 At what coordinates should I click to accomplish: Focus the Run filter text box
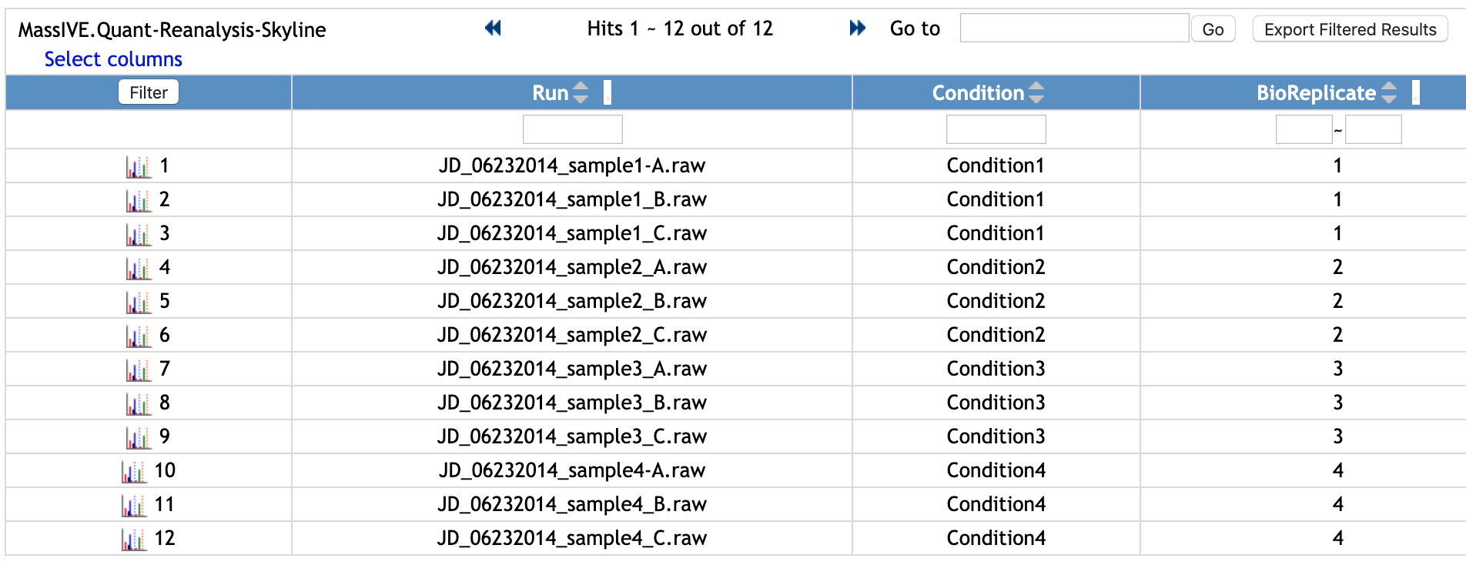pyautogui.click(x=572, y=129)
